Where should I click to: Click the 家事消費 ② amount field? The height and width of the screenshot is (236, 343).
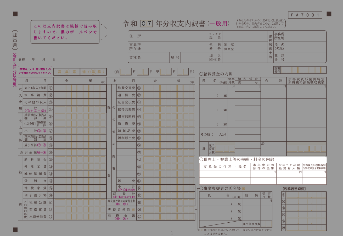click(x=80, y=95)
